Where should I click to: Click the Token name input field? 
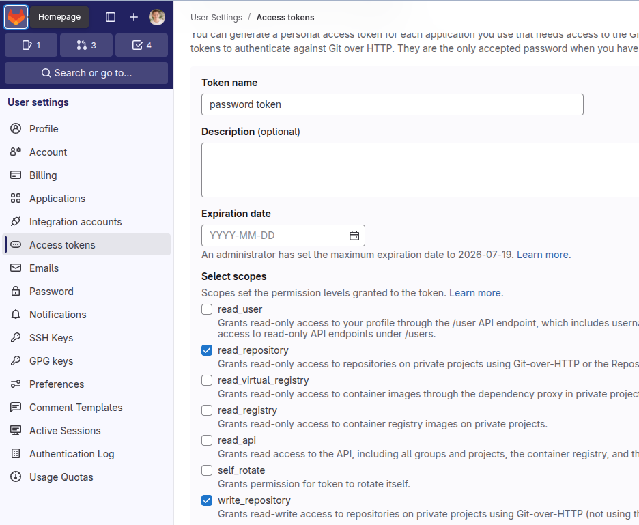click(392, 104)
